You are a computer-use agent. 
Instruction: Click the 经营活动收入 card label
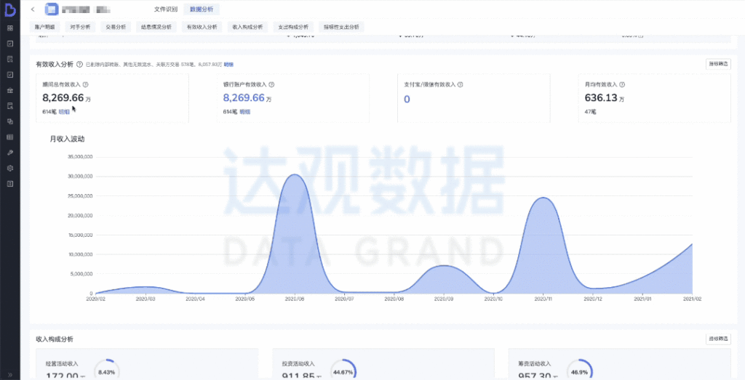(62, 364)
